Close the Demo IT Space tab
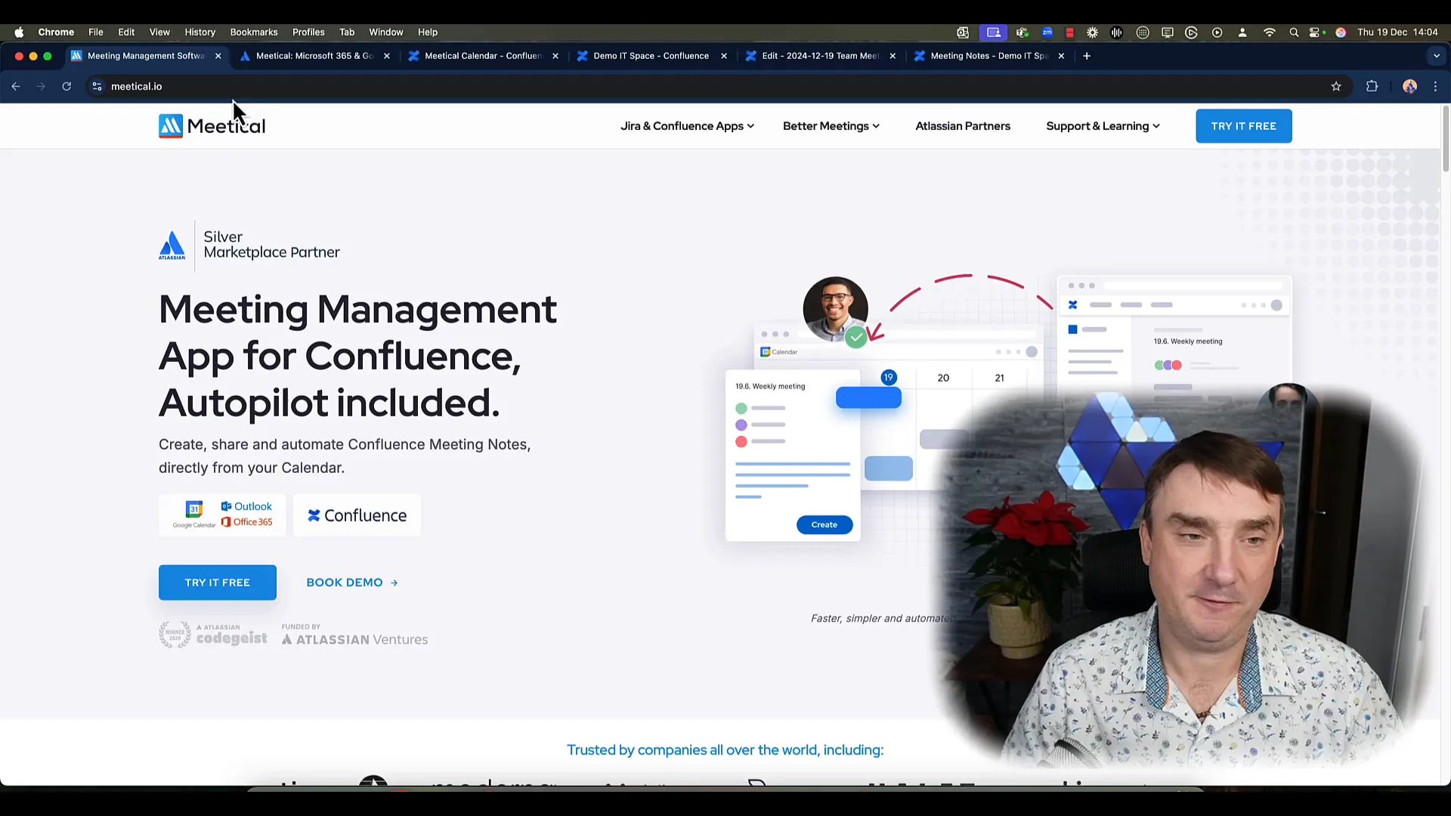The width and height of the screenshot is (1451, 816). [x=724, y=56]
